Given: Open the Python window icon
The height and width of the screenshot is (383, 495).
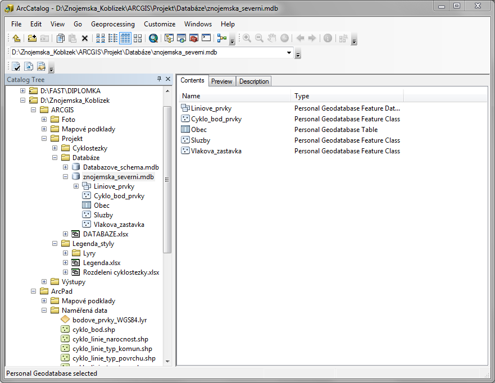Looking at the screenshot, I should (x=206, y=39).
